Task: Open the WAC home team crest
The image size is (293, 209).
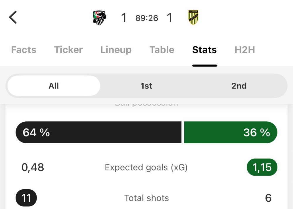Action: (99, 18)
